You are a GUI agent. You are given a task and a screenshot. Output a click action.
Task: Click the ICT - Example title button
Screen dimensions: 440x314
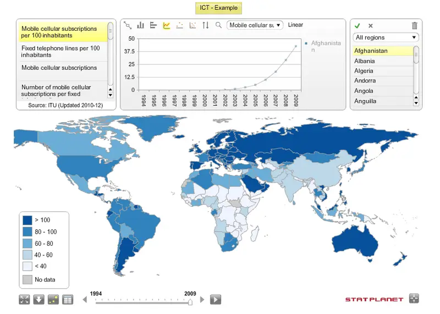[x=218, y=8]
